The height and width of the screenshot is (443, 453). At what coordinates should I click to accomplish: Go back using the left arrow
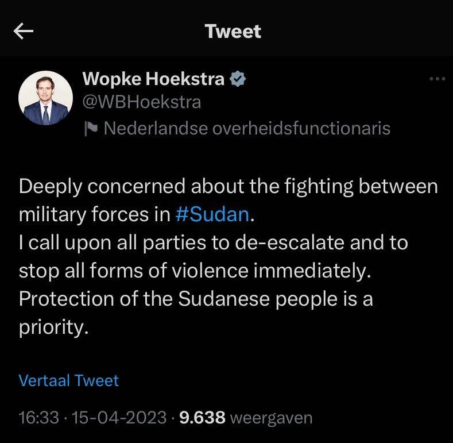(24, 32)
